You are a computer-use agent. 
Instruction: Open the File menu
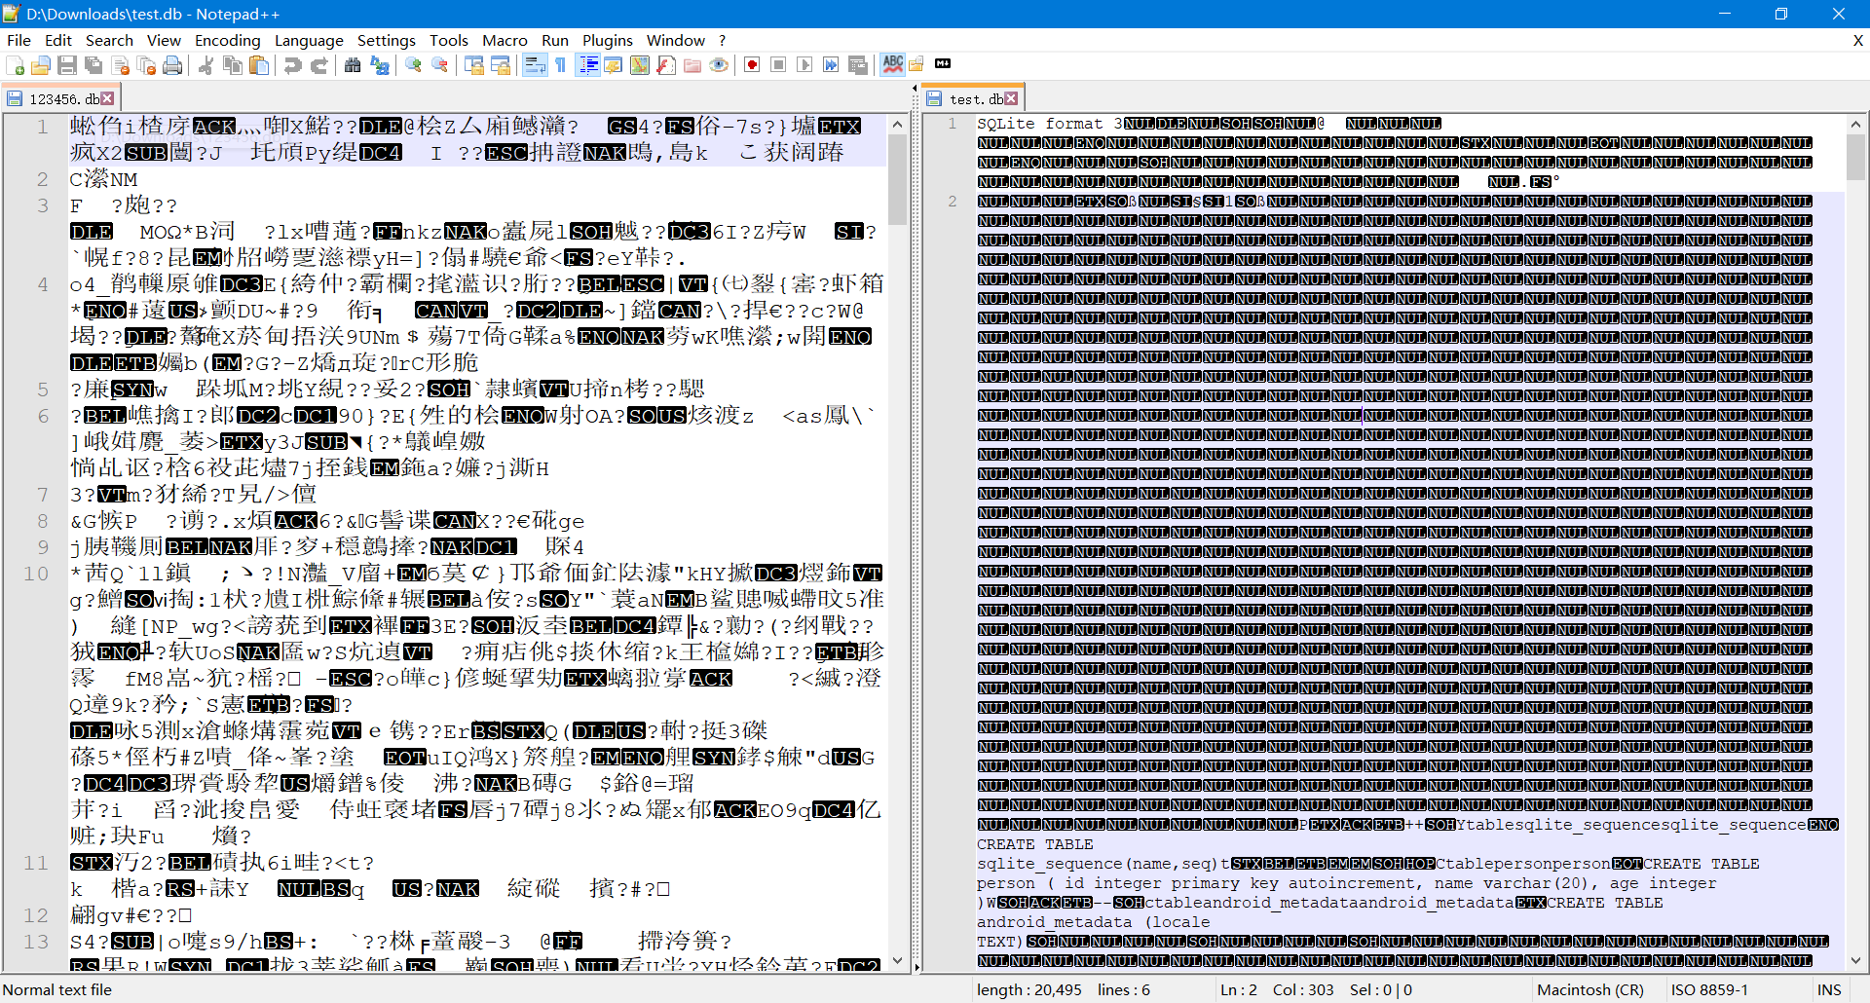pos(19,40)
